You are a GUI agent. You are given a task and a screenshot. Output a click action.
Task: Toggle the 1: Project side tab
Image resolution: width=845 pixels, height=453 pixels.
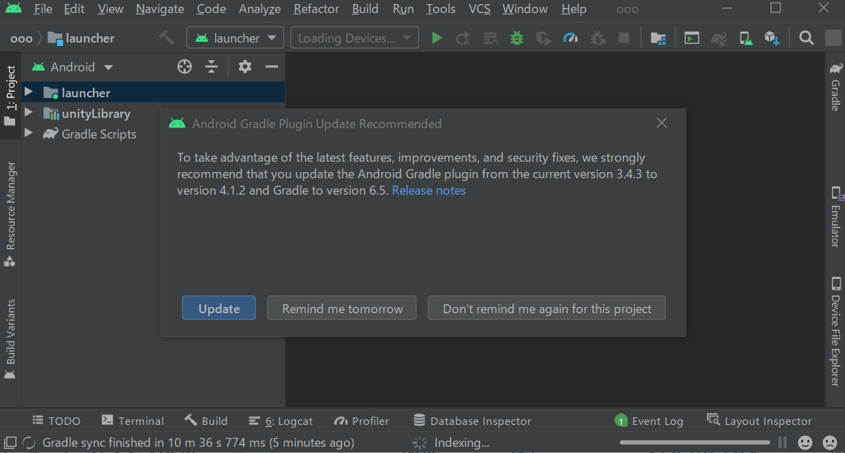tap(10, 95)
